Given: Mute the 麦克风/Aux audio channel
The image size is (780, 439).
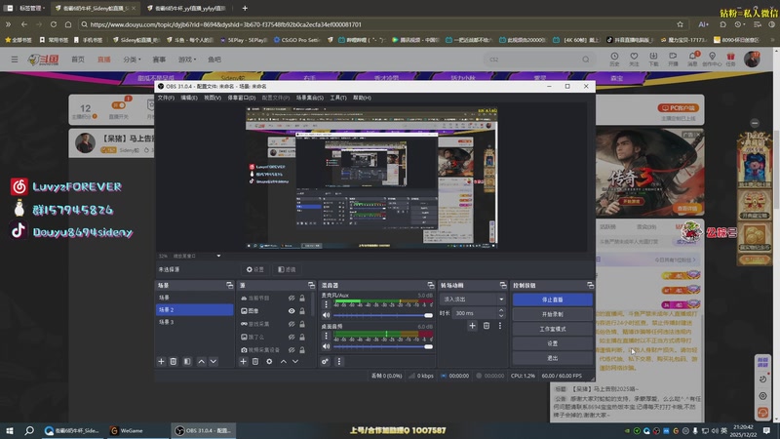Looking at the screenshot, I should pos(326,315).
